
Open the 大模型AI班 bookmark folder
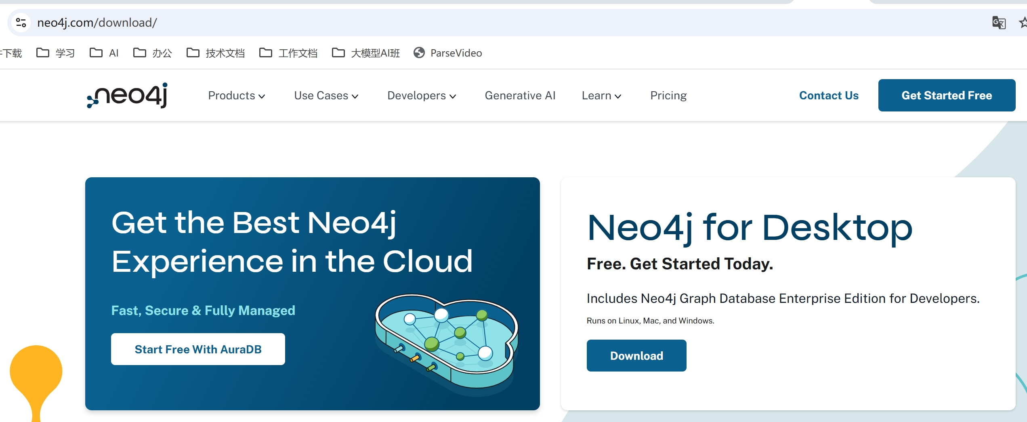point(366,53)
